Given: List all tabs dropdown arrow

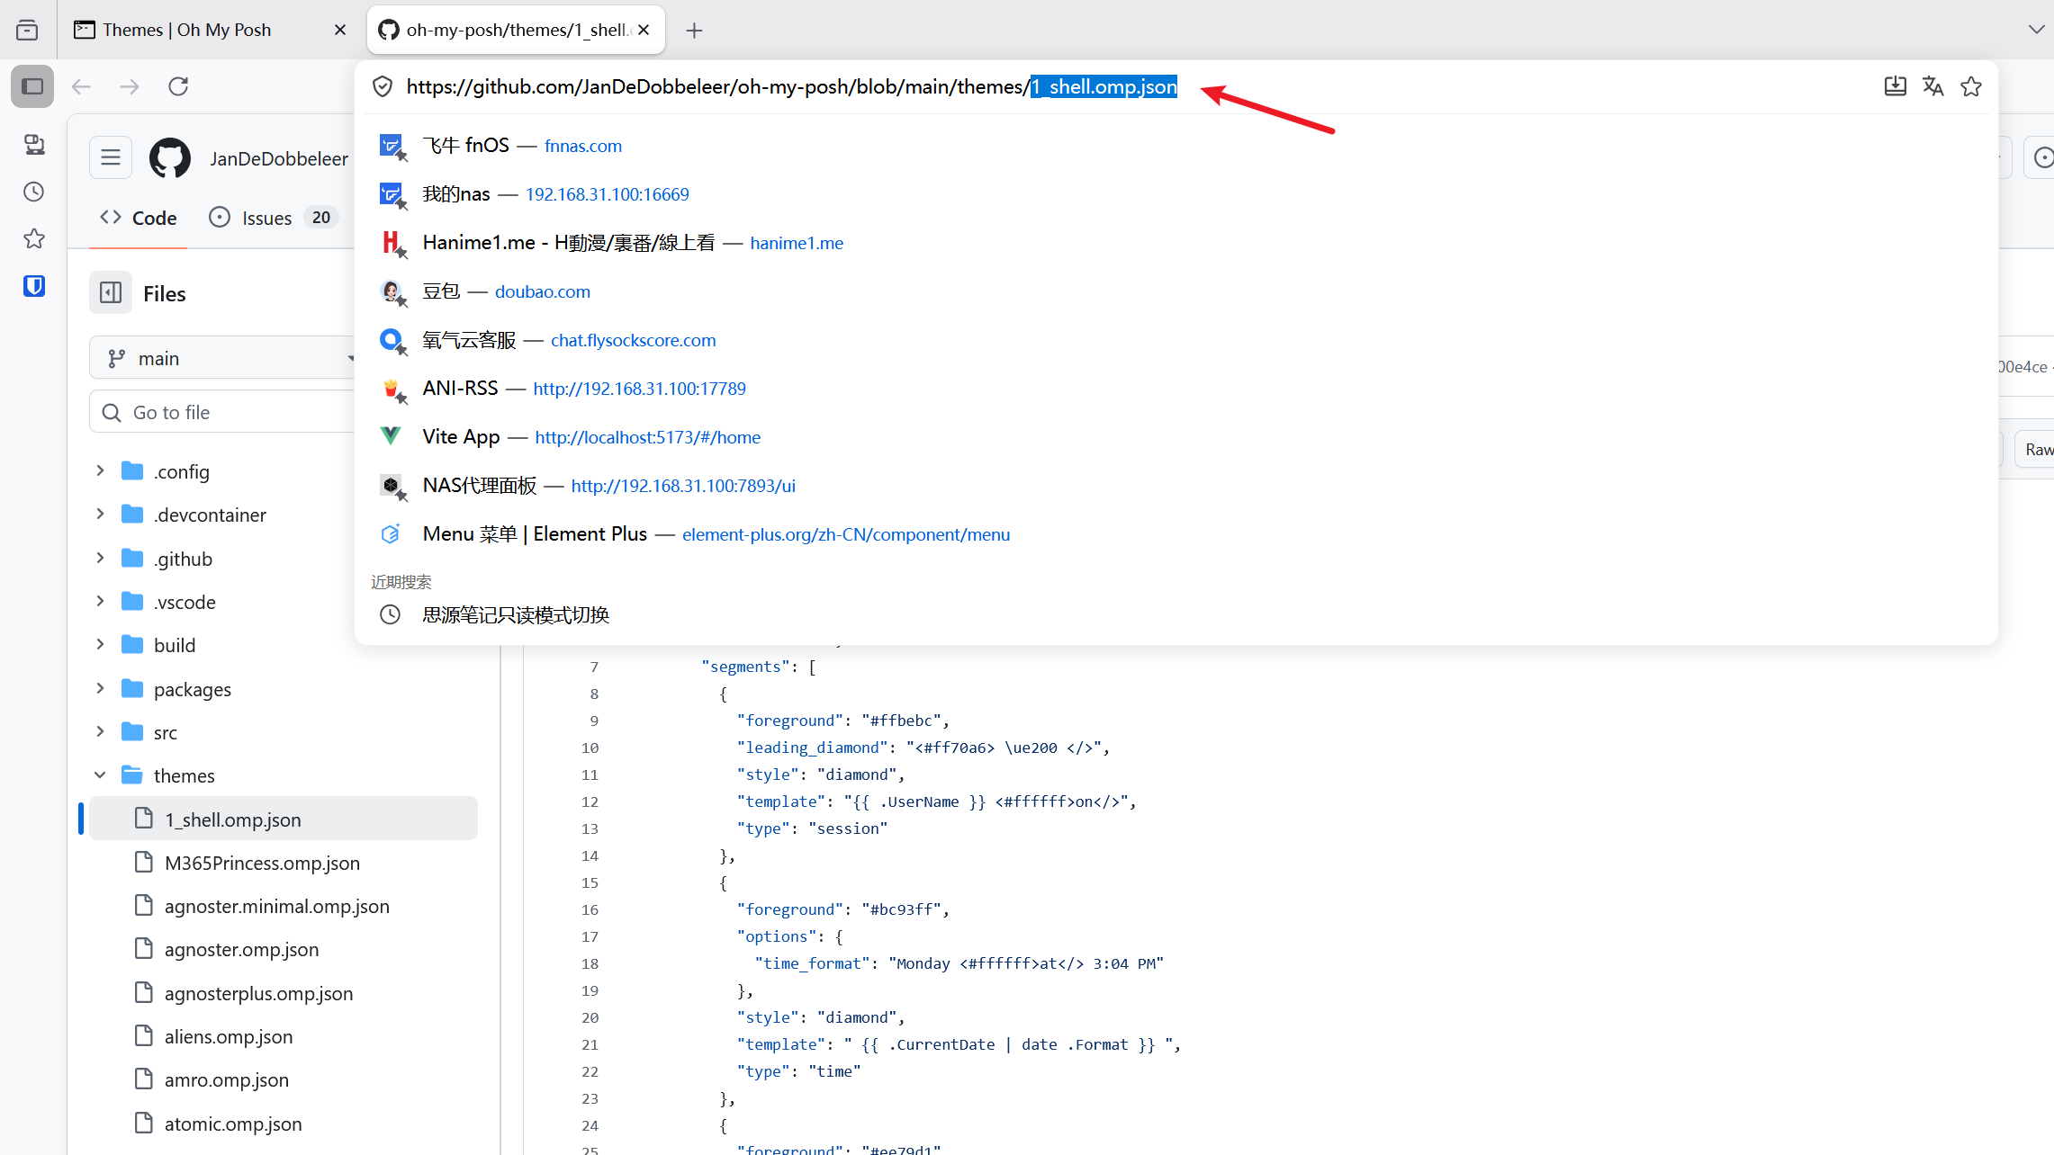Looking at the screenshot, I should click(x=2036, y=30).
